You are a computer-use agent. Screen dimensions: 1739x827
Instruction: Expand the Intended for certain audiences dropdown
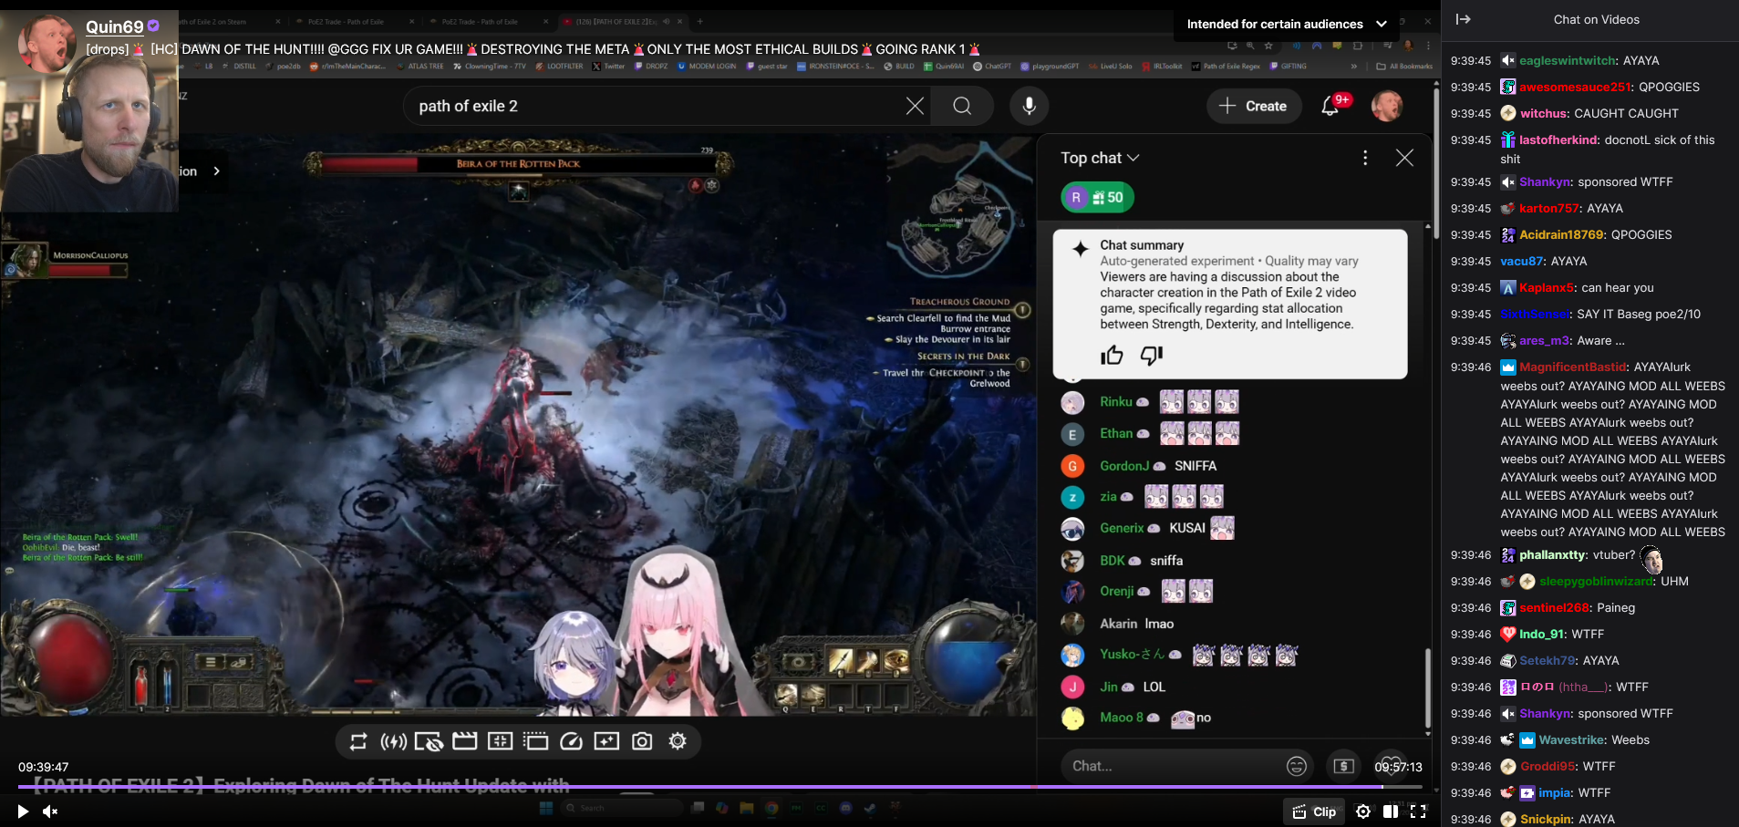tap(1287, 24)
